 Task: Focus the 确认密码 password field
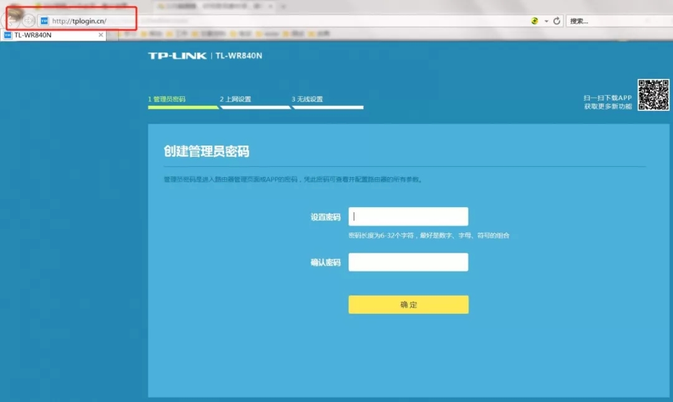pyautogui.click(x=408, y=262)
